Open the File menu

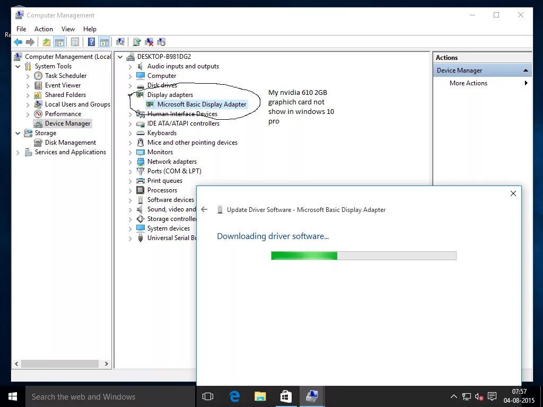click(21, 29)
